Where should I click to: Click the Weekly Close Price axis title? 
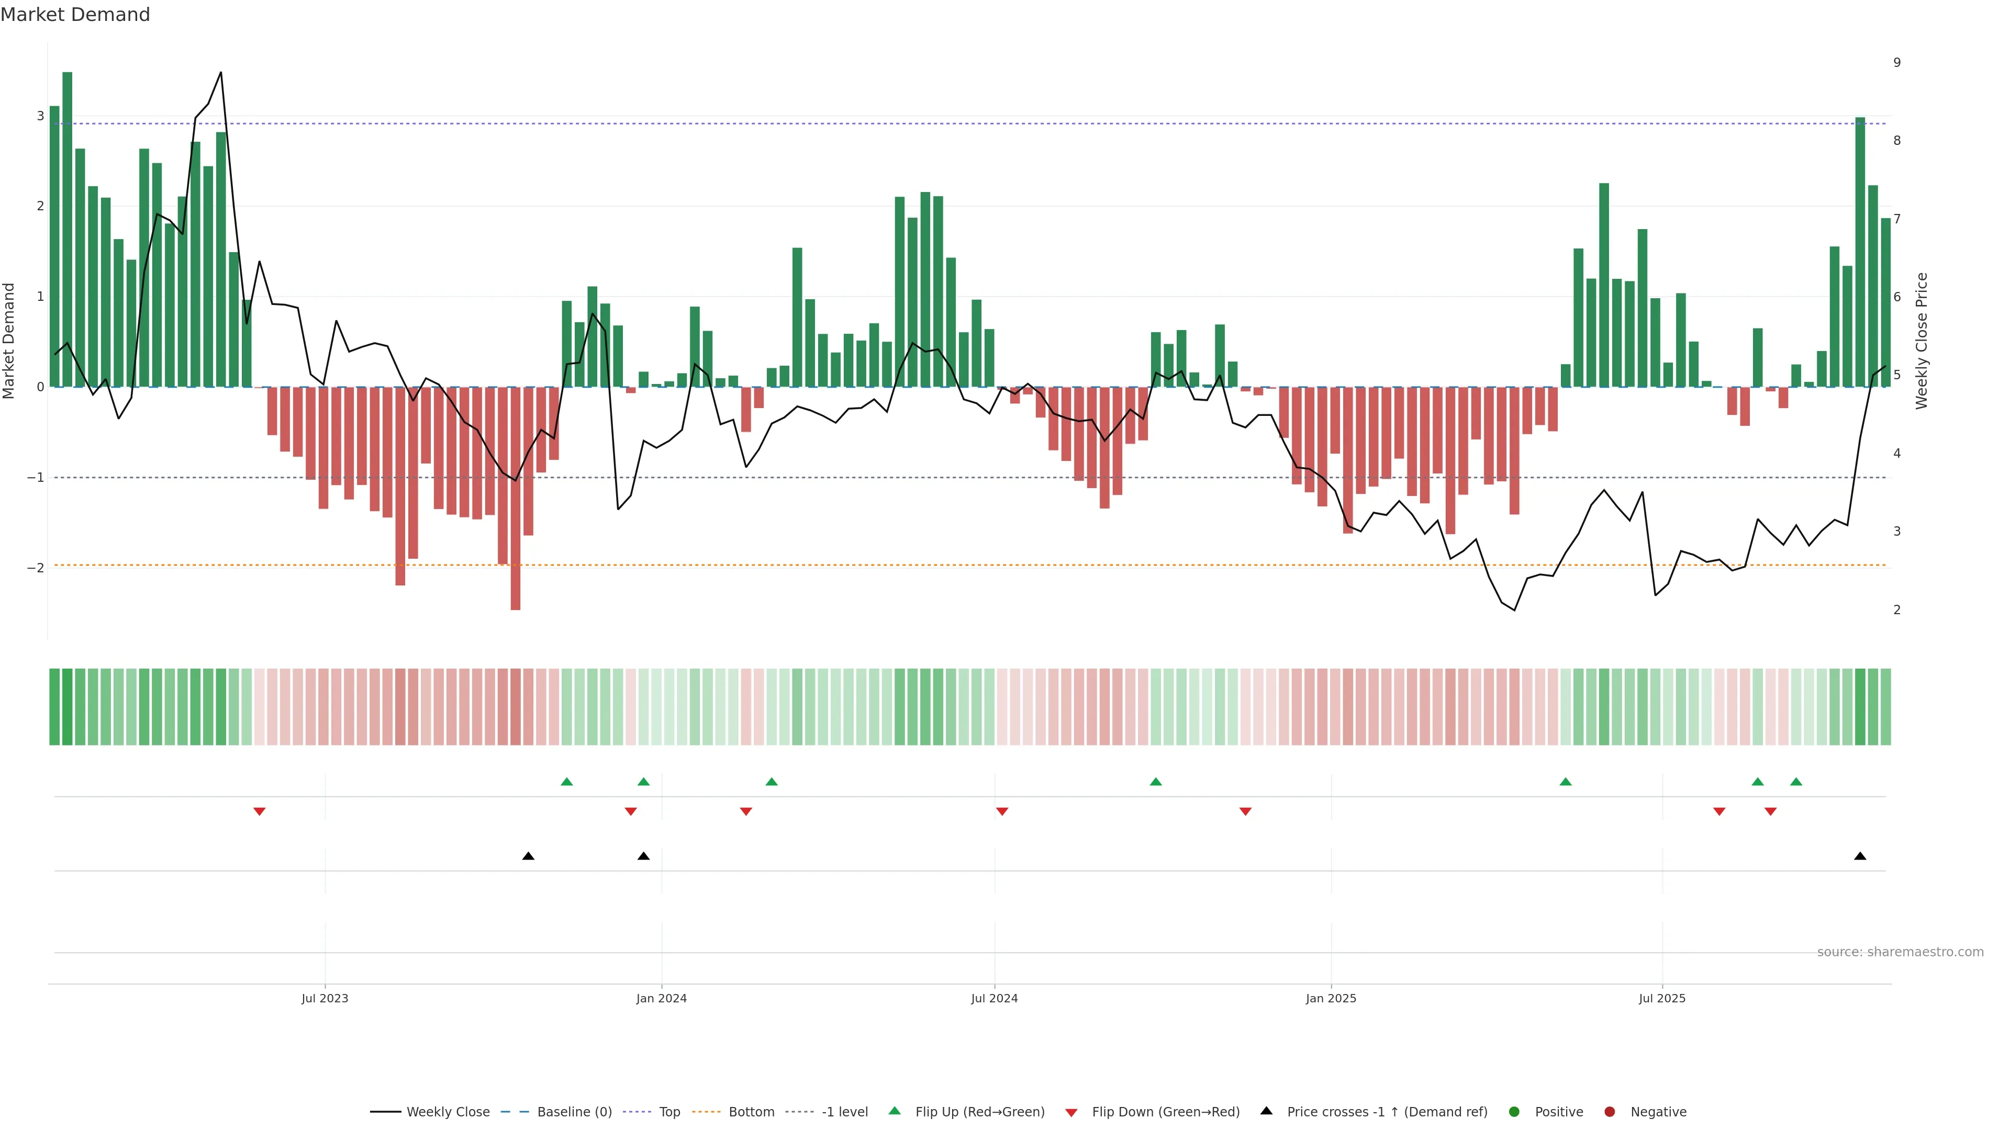tap(1921, 341)
